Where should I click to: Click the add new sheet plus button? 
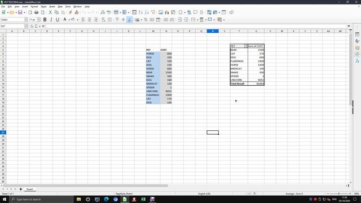[21, 189]
